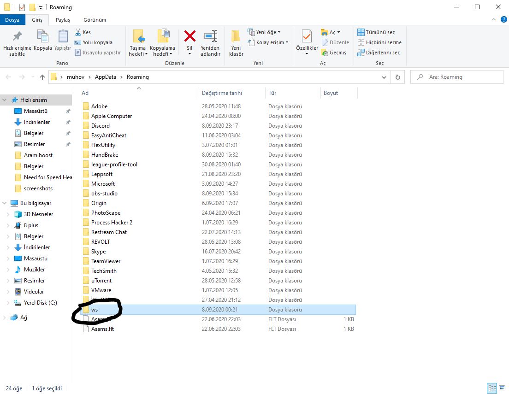Image resolution: width=509 pixels, height=394 pixels.
Task: Click muhov in the address path
Action: click(x=75, y=77)
